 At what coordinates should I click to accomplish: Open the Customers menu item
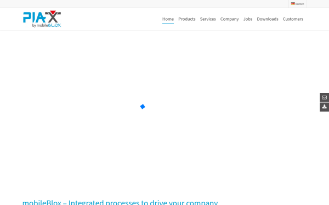click(x=293, y=19)
